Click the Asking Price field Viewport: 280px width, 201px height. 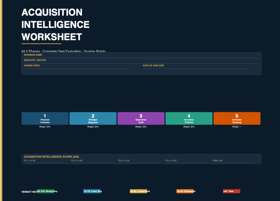coord(77,67)
